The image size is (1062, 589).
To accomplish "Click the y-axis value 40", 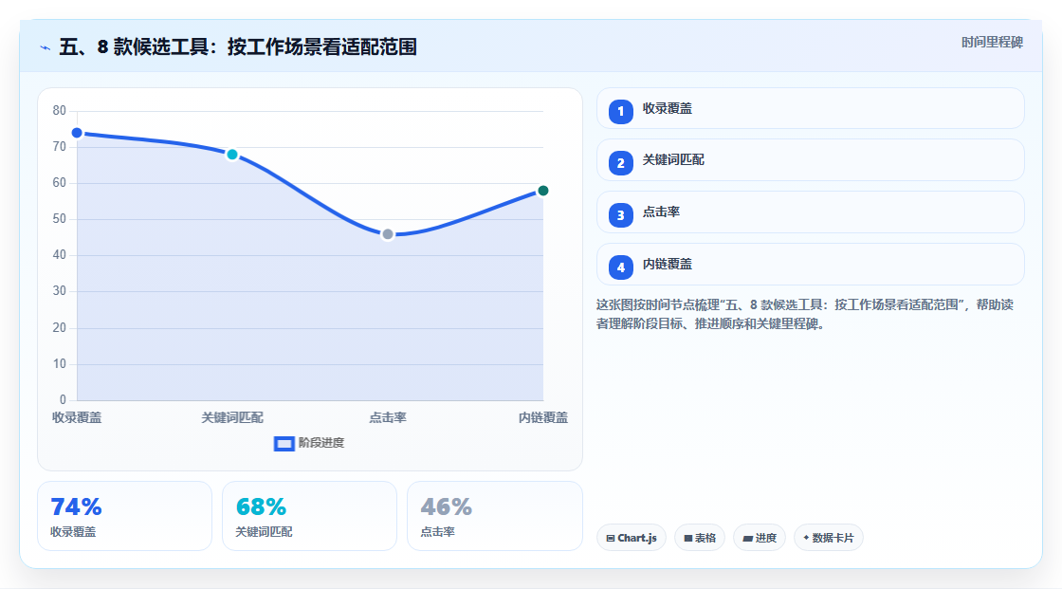I will pyautogui.click(x=60, y=255).
